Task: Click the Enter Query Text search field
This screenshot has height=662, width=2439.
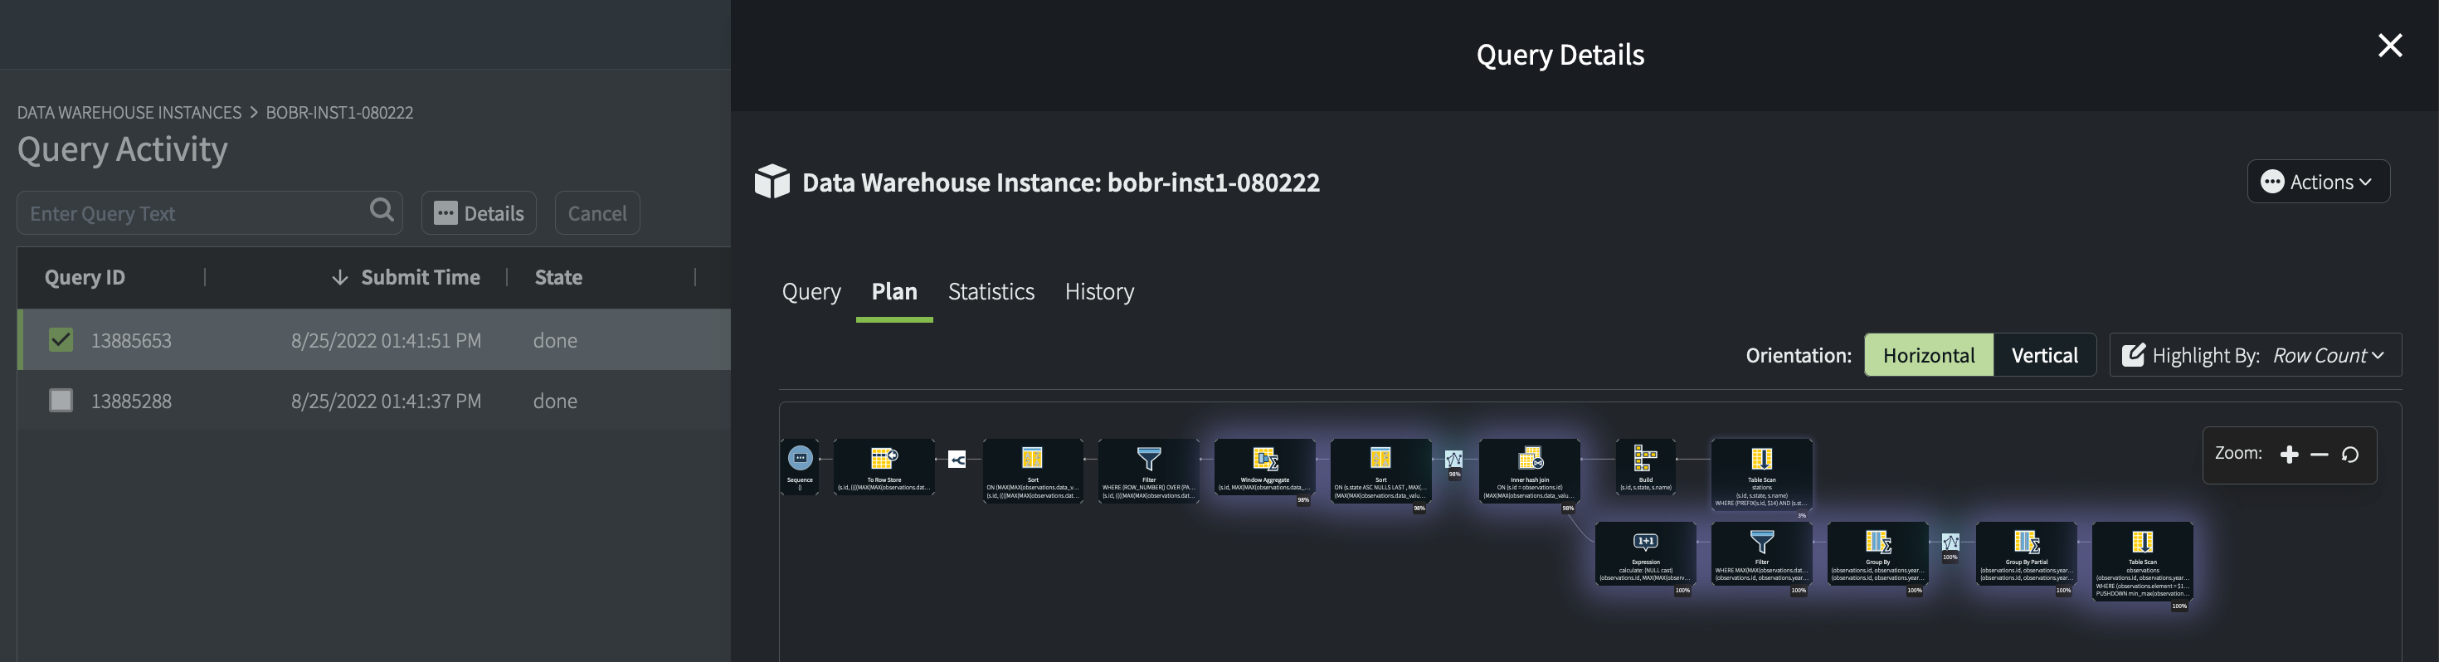Action: click(x=194, y=213)
